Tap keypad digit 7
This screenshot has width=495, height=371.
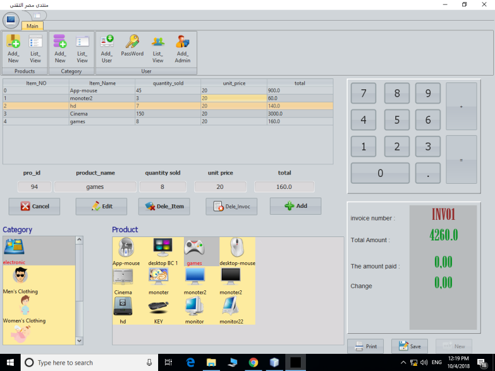[x=363, y=93]
